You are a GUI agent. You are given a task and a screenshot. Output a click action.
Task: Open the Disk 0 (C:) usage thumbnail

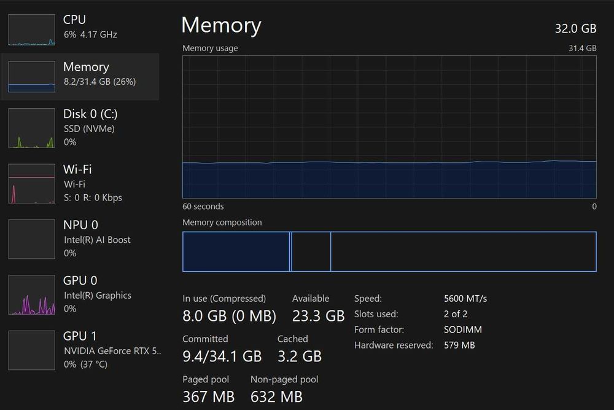(x=31, y=128)
